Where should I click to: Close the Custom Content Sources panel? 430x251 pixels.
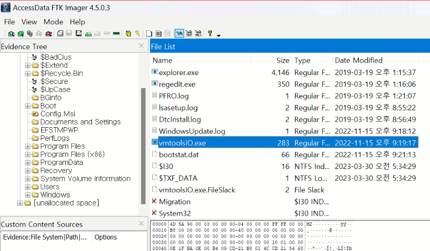coord(141,224)
